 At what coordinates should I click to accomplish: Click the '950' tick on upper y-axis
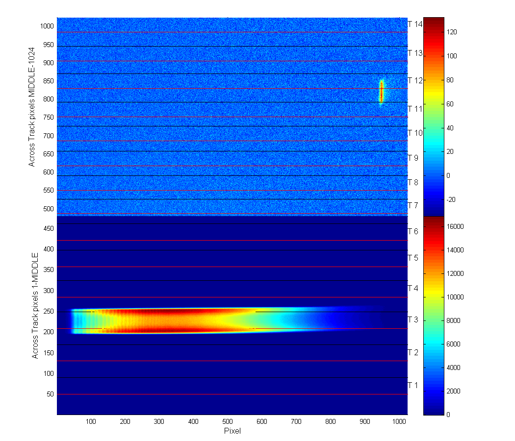(x=48, y=45)
